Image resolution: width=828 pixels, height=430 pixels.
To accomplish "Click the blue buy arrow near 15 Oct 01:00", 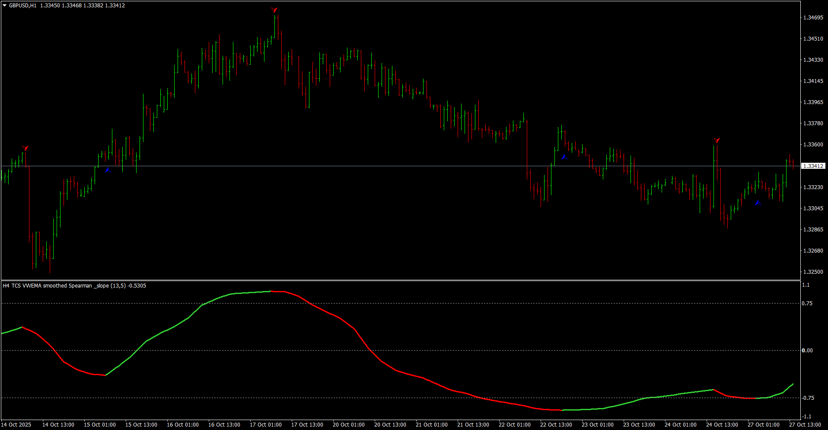I will [108, 170].
